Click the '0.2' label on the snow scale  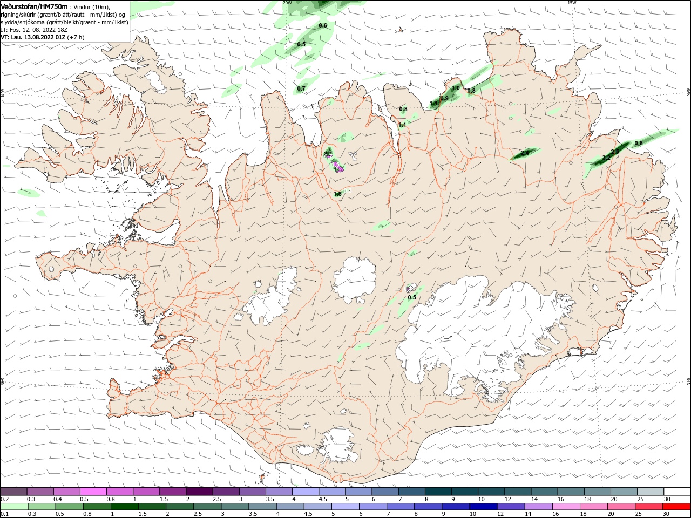pyautogui.click(x=4, y=499)
